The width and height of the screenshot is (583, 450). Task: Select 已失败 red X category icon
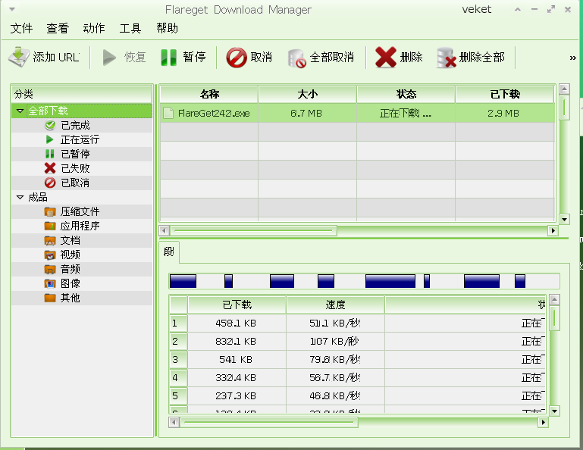point(50,168)
